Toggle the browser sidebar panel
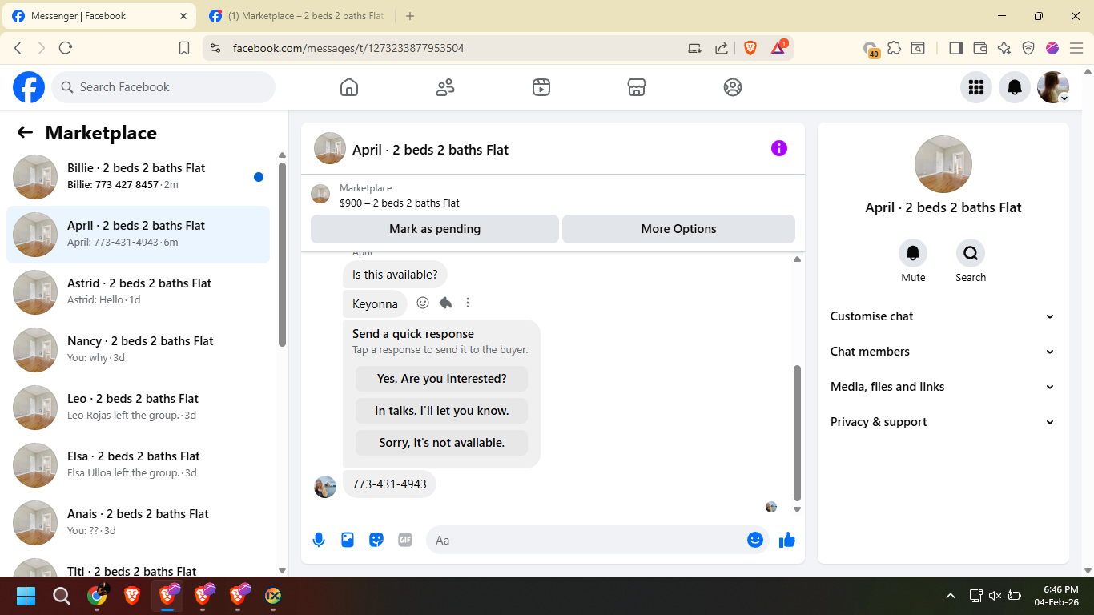 coord(955,48)
